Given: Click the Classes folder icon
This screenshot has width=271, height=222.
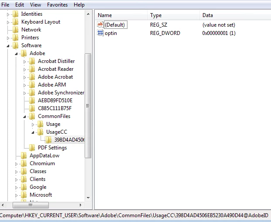Looking at the screenshot, I should pos(24,171).
